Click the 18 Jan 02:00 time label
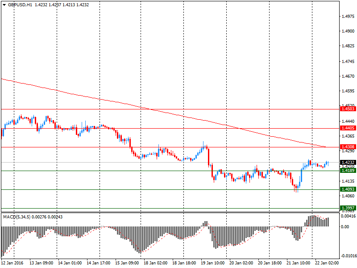Viewport: 357px width, 268px height. point(155,263)
